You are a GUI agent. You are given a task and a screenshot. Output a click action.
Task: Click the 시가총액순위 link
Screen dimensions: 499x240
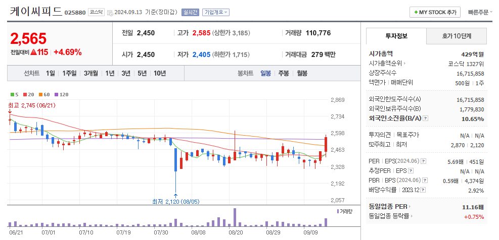pos(386,64)
